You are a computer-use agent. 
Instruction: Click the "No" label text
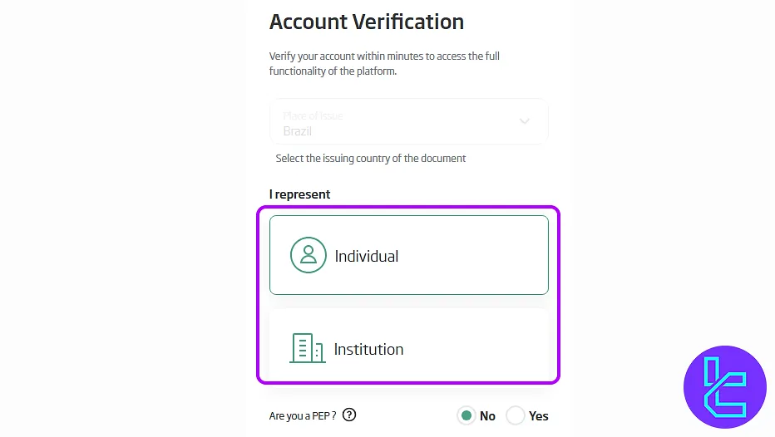point(487,416)
